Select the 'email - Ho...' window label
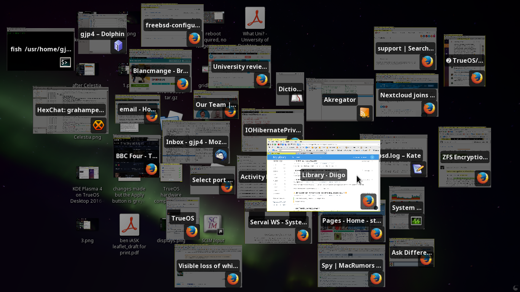This screenshot has height=292, width=520. (x=138, y=109)
